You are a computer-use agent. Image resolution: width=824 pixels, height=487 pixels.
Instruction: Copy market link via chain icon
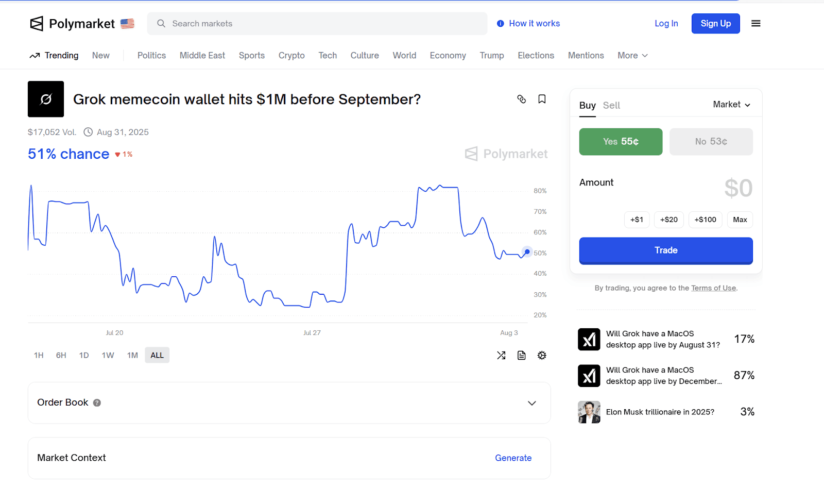521,99
